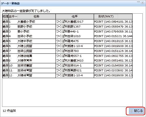Select the 前野小学校 row

point(67,27)
